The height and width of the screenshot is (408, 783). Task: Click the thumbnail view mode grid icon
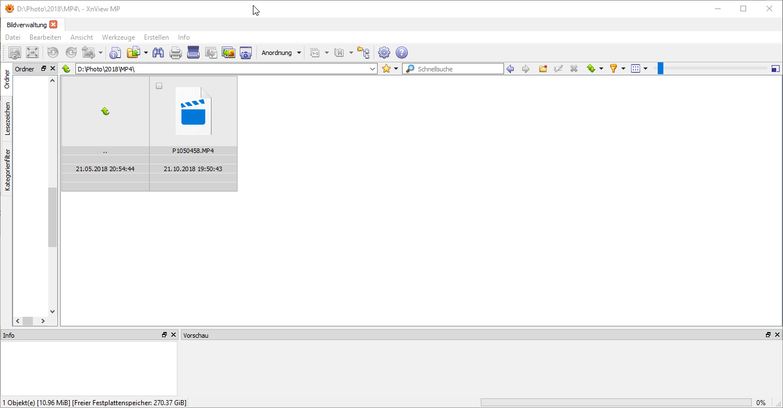pos(636,69)
